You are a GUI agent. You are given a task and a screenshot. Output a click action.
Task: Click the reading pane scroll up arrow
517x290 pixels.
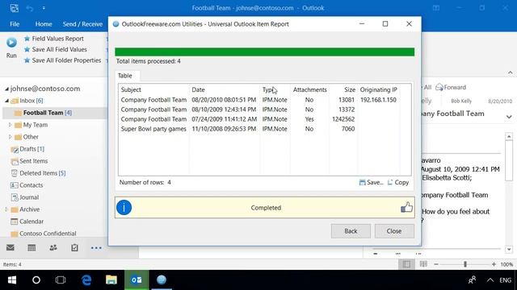509,136
